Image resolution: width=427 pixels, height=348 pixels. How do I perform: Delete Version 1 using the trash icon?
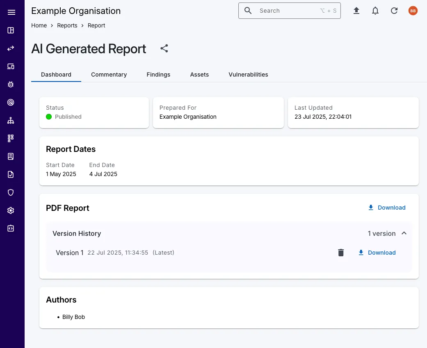pos(341,253)
